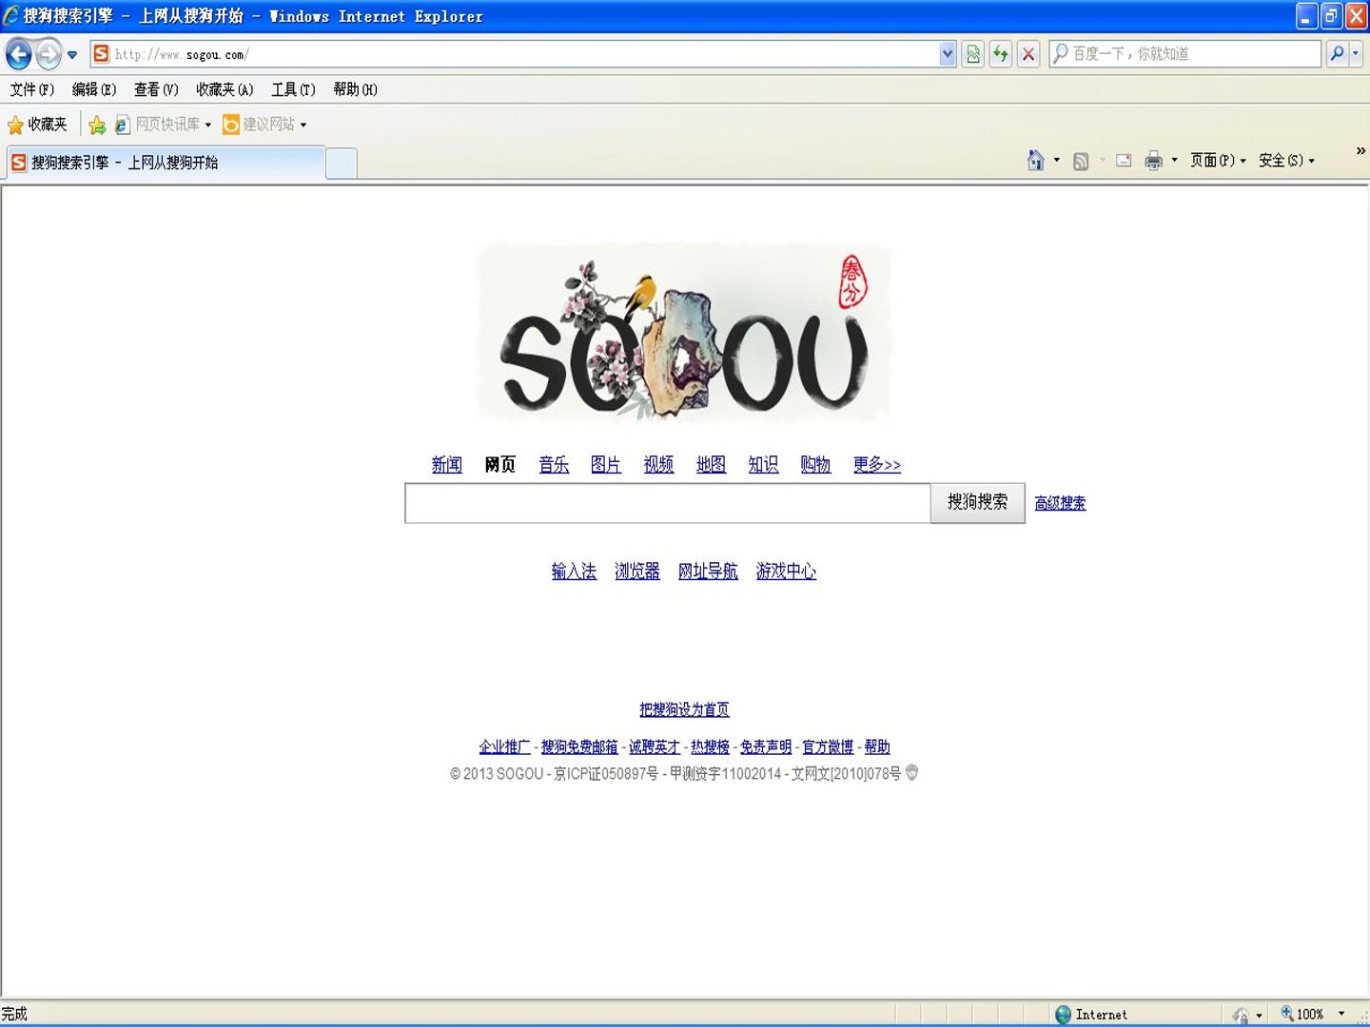Screen dimensions: 1370x1027
Task: Click the Home house icon
Action: (1036, 161)
